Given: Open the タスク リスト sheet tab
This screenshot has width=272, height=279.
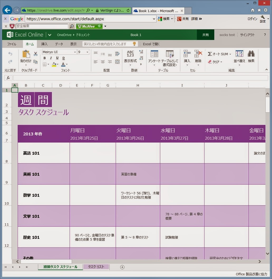Looking at the screenshot, I should pyautogui.click(x=96, y=267).
